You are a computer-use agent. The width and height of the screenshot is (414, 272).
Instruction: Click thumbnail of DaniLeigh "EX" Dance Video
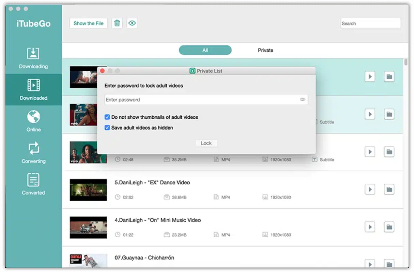click(x=88, y=190)
